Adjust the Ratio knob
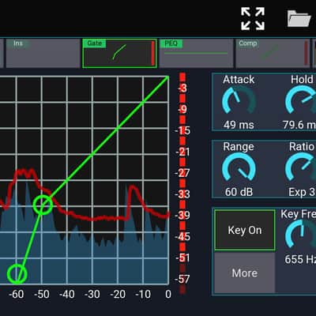The height and width of the screenshot is (316, 316). point(302,167)
